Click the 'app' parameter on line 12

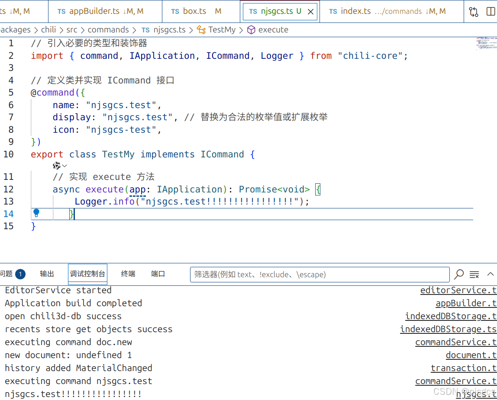(138, 189)
